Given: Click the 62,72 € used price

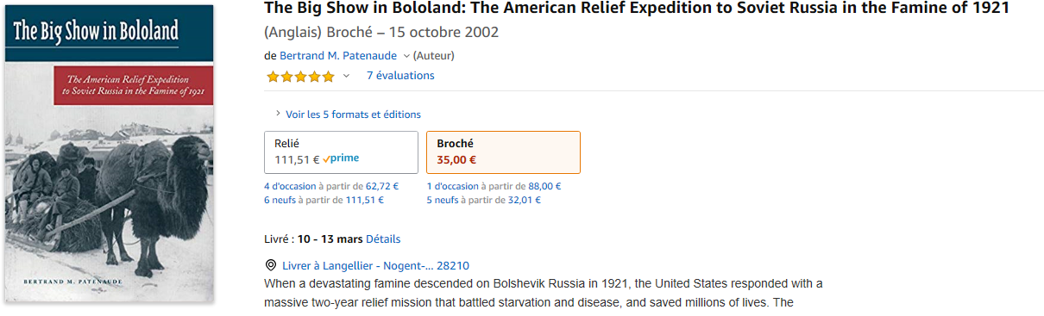Looking at the screenshot, I should point(382,186).
